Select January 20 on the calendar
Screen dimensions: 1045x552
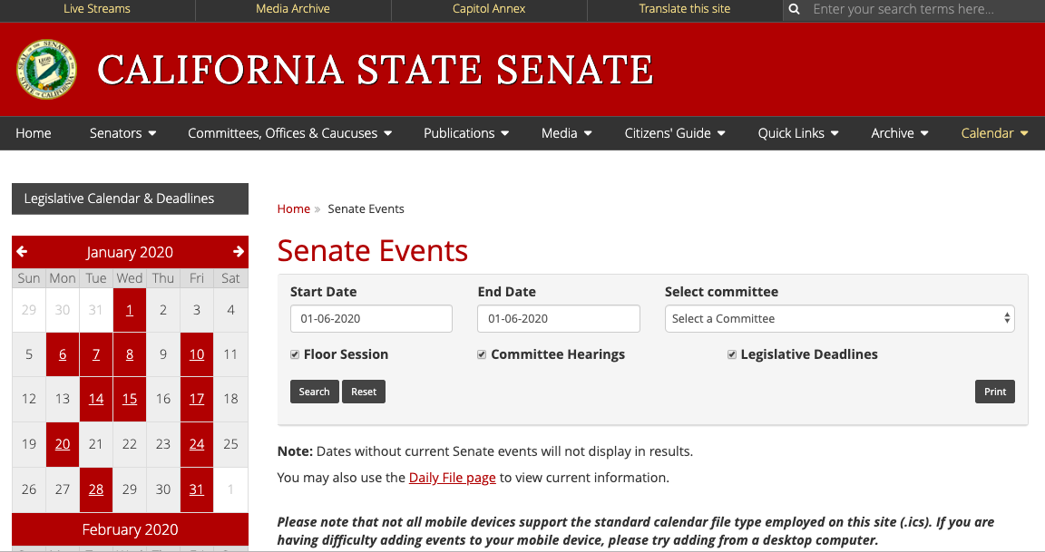click(63, 444)
